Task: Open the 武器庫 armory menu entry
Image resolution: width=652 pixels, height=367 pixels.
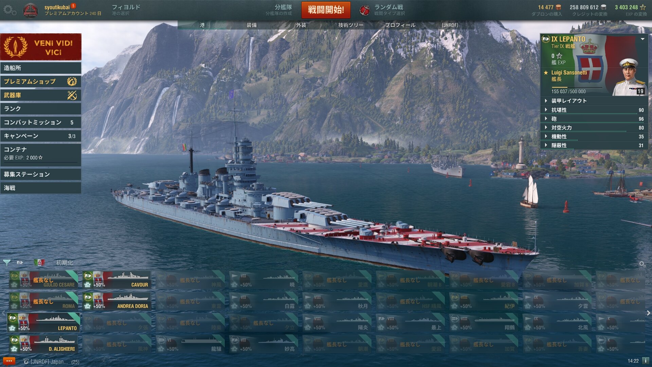Action: pos(41,95)
